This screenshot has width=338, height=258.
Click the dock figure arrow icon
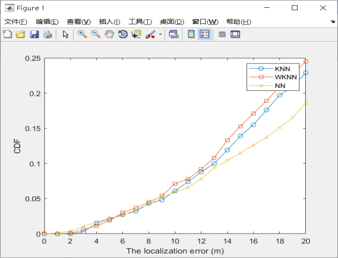[333, 21]
